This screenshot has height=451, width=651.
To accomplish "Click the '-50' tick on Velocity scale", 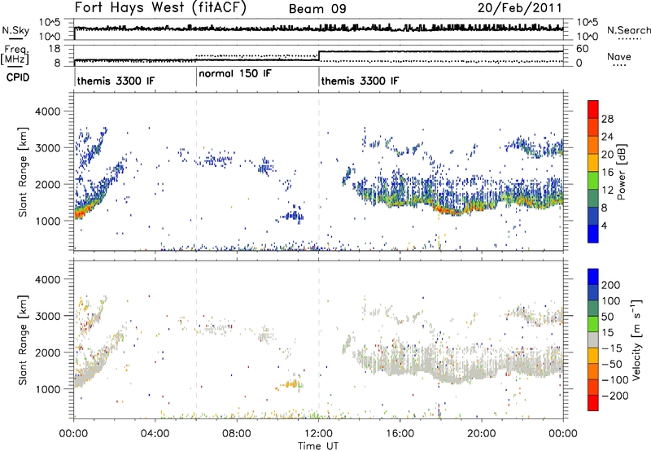I will click(x=612, y=364).
